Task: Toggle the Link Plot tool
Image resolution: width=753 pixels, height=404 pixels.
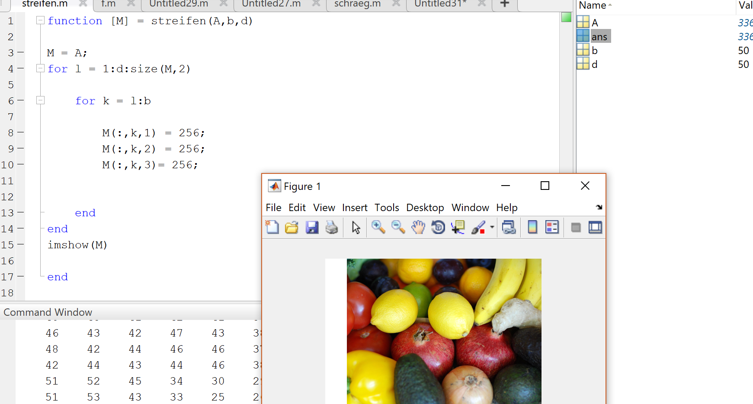Action: 509,227
